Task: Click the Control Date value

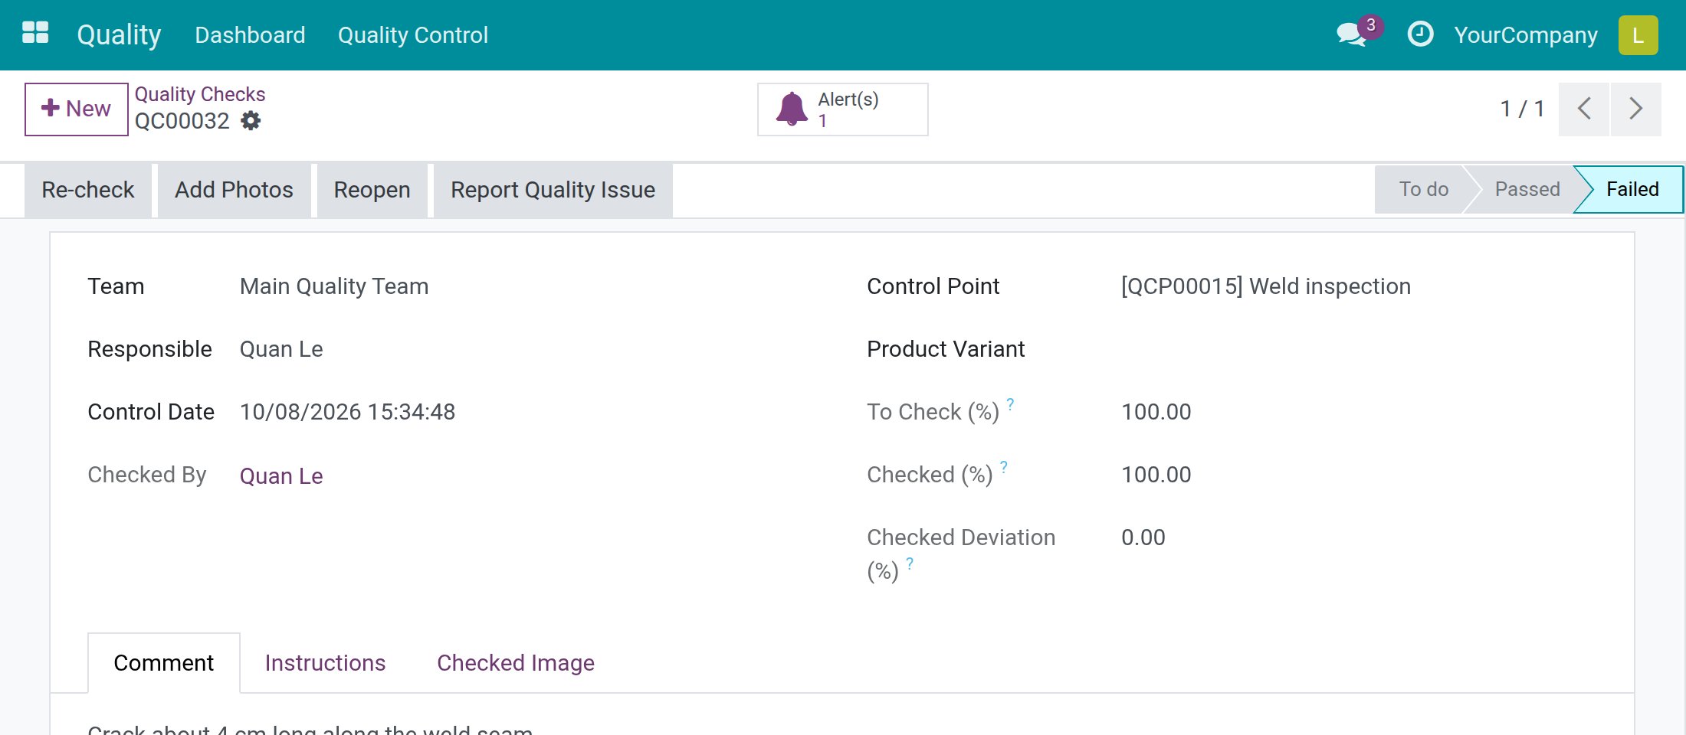Action: (347, 412)
